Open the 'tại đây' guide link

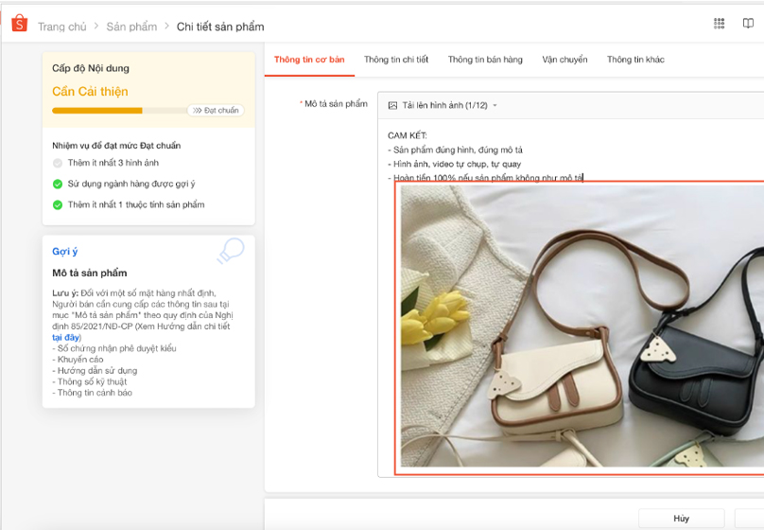66,337
